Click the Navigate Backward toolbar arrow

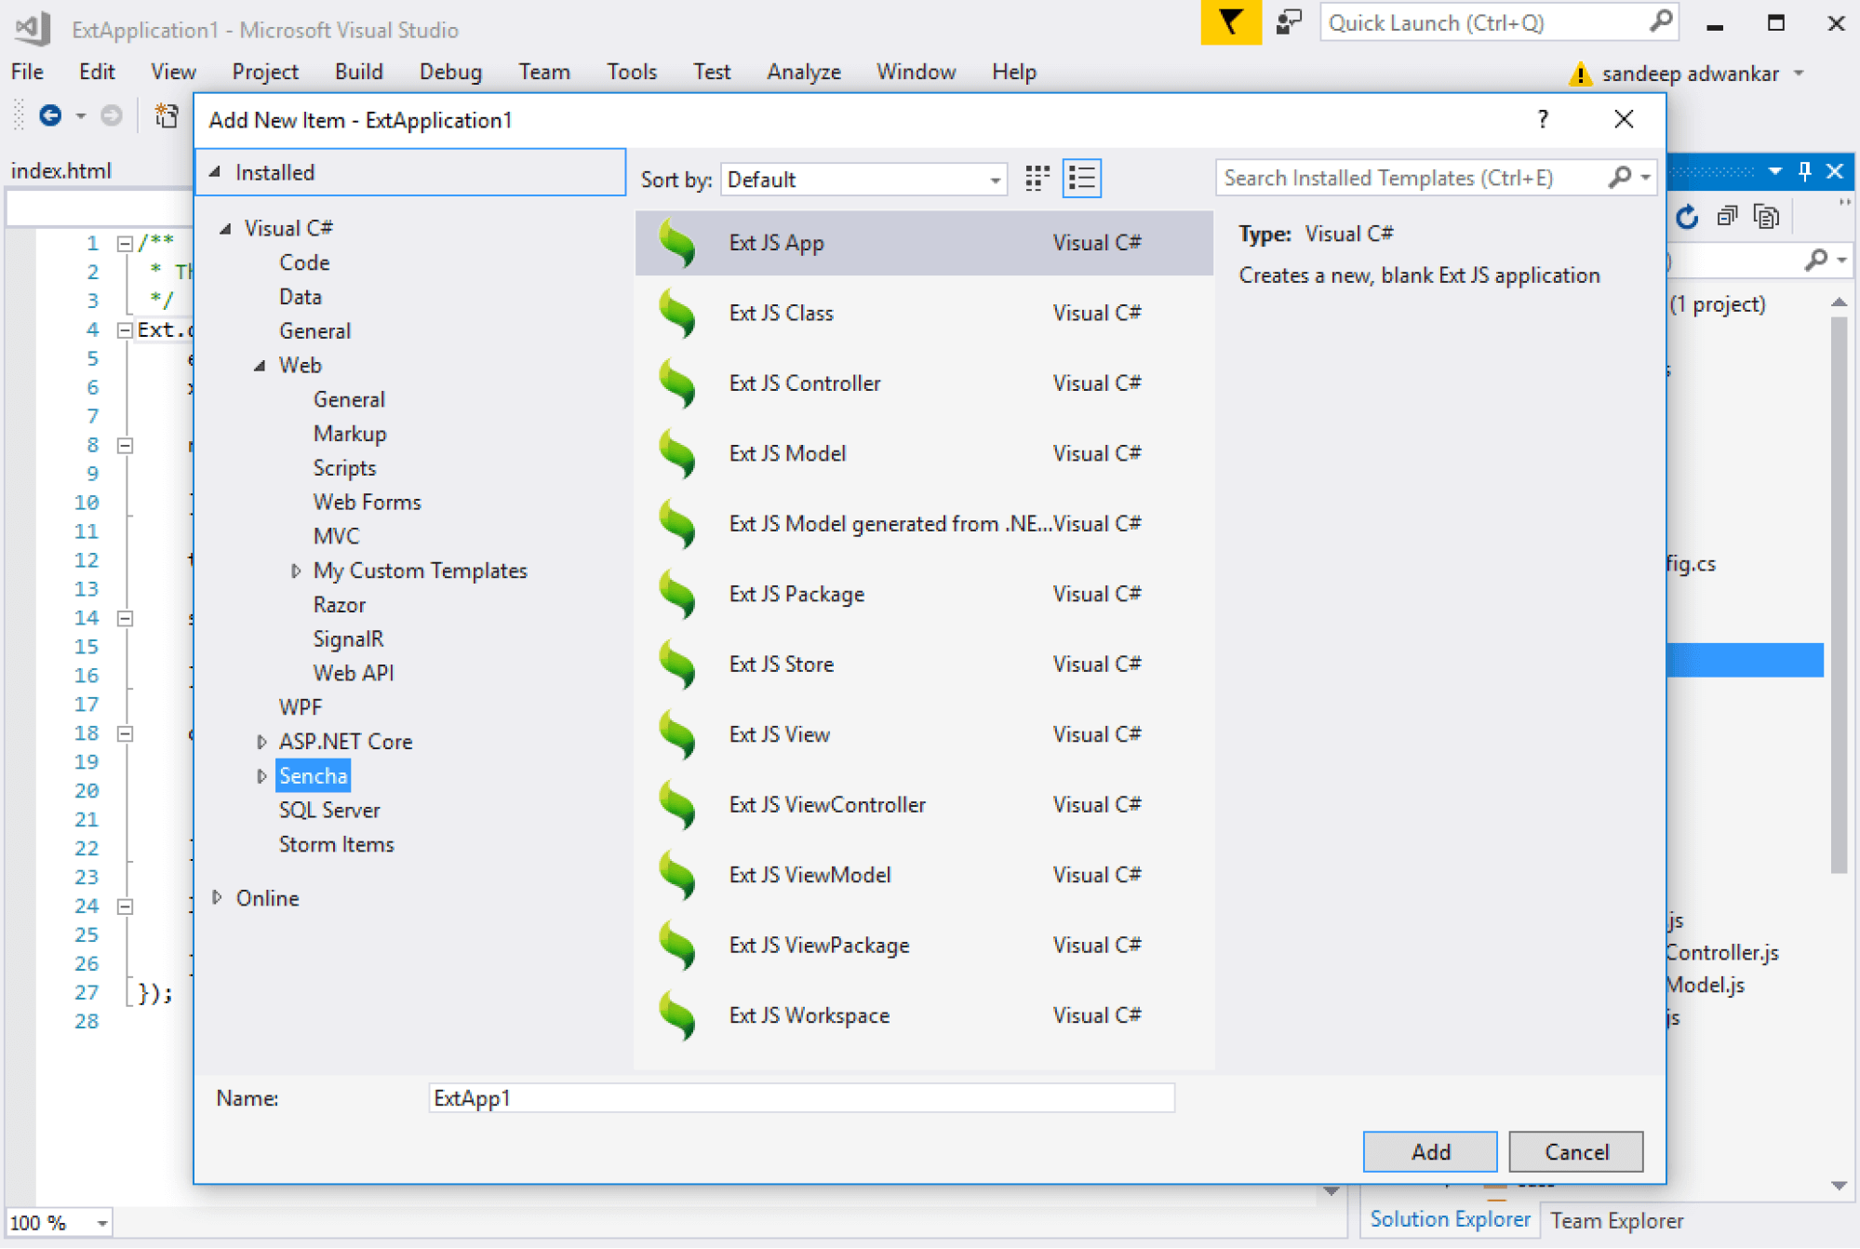(50, 115)
